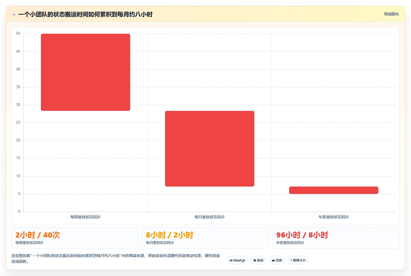Click the chart title 一个小团队的状态搬运时间如何累积到每月约八小时
The image size is (411, 276).
(x=85, y=14)
